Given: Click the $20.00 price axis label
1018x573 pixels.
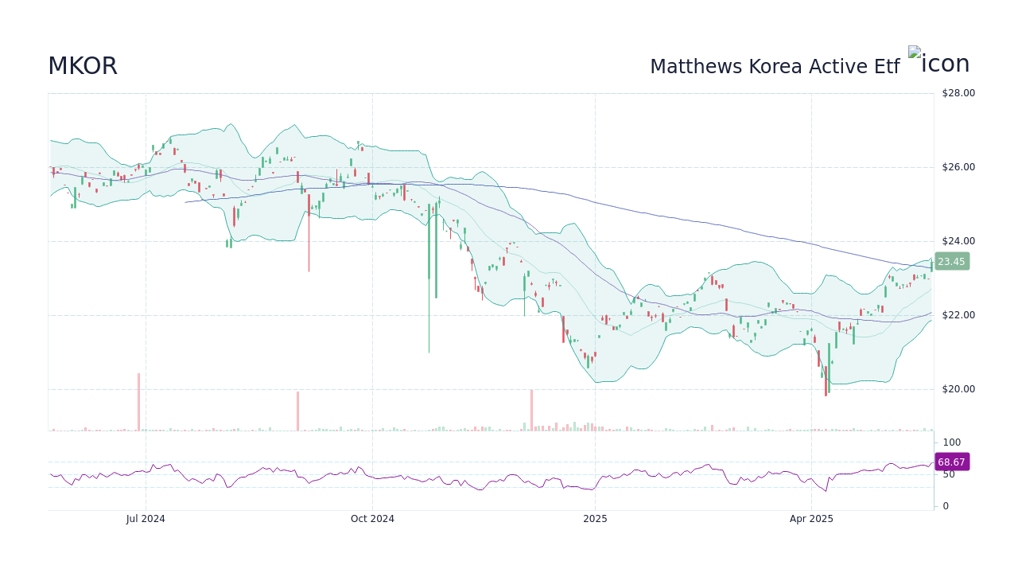Looking at the screenshot, I should coord(958,389).
